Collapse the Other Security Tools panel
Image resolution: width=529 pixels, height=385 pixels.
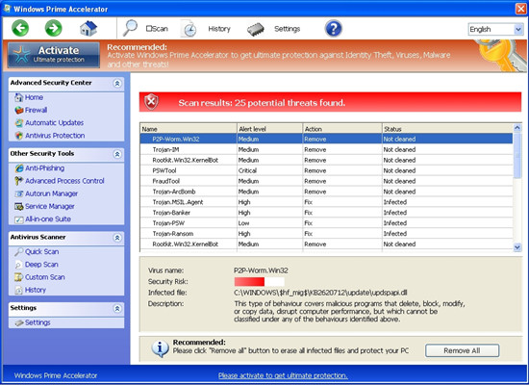[x=117, y=154]
